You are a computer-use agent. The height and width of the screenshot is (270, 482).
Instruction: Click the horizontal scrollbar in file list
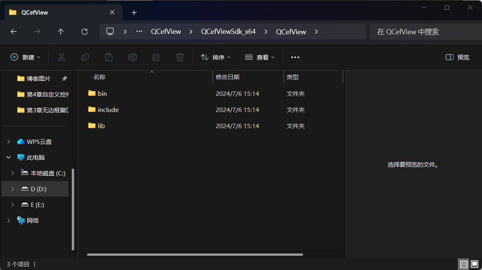pos(195,255)
